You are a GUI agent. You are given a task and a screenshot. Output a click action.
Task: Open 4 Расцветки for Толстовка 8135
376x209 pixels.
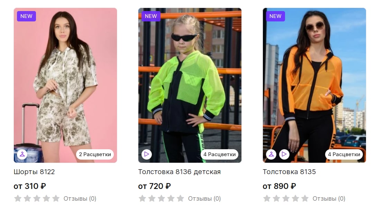344,154
